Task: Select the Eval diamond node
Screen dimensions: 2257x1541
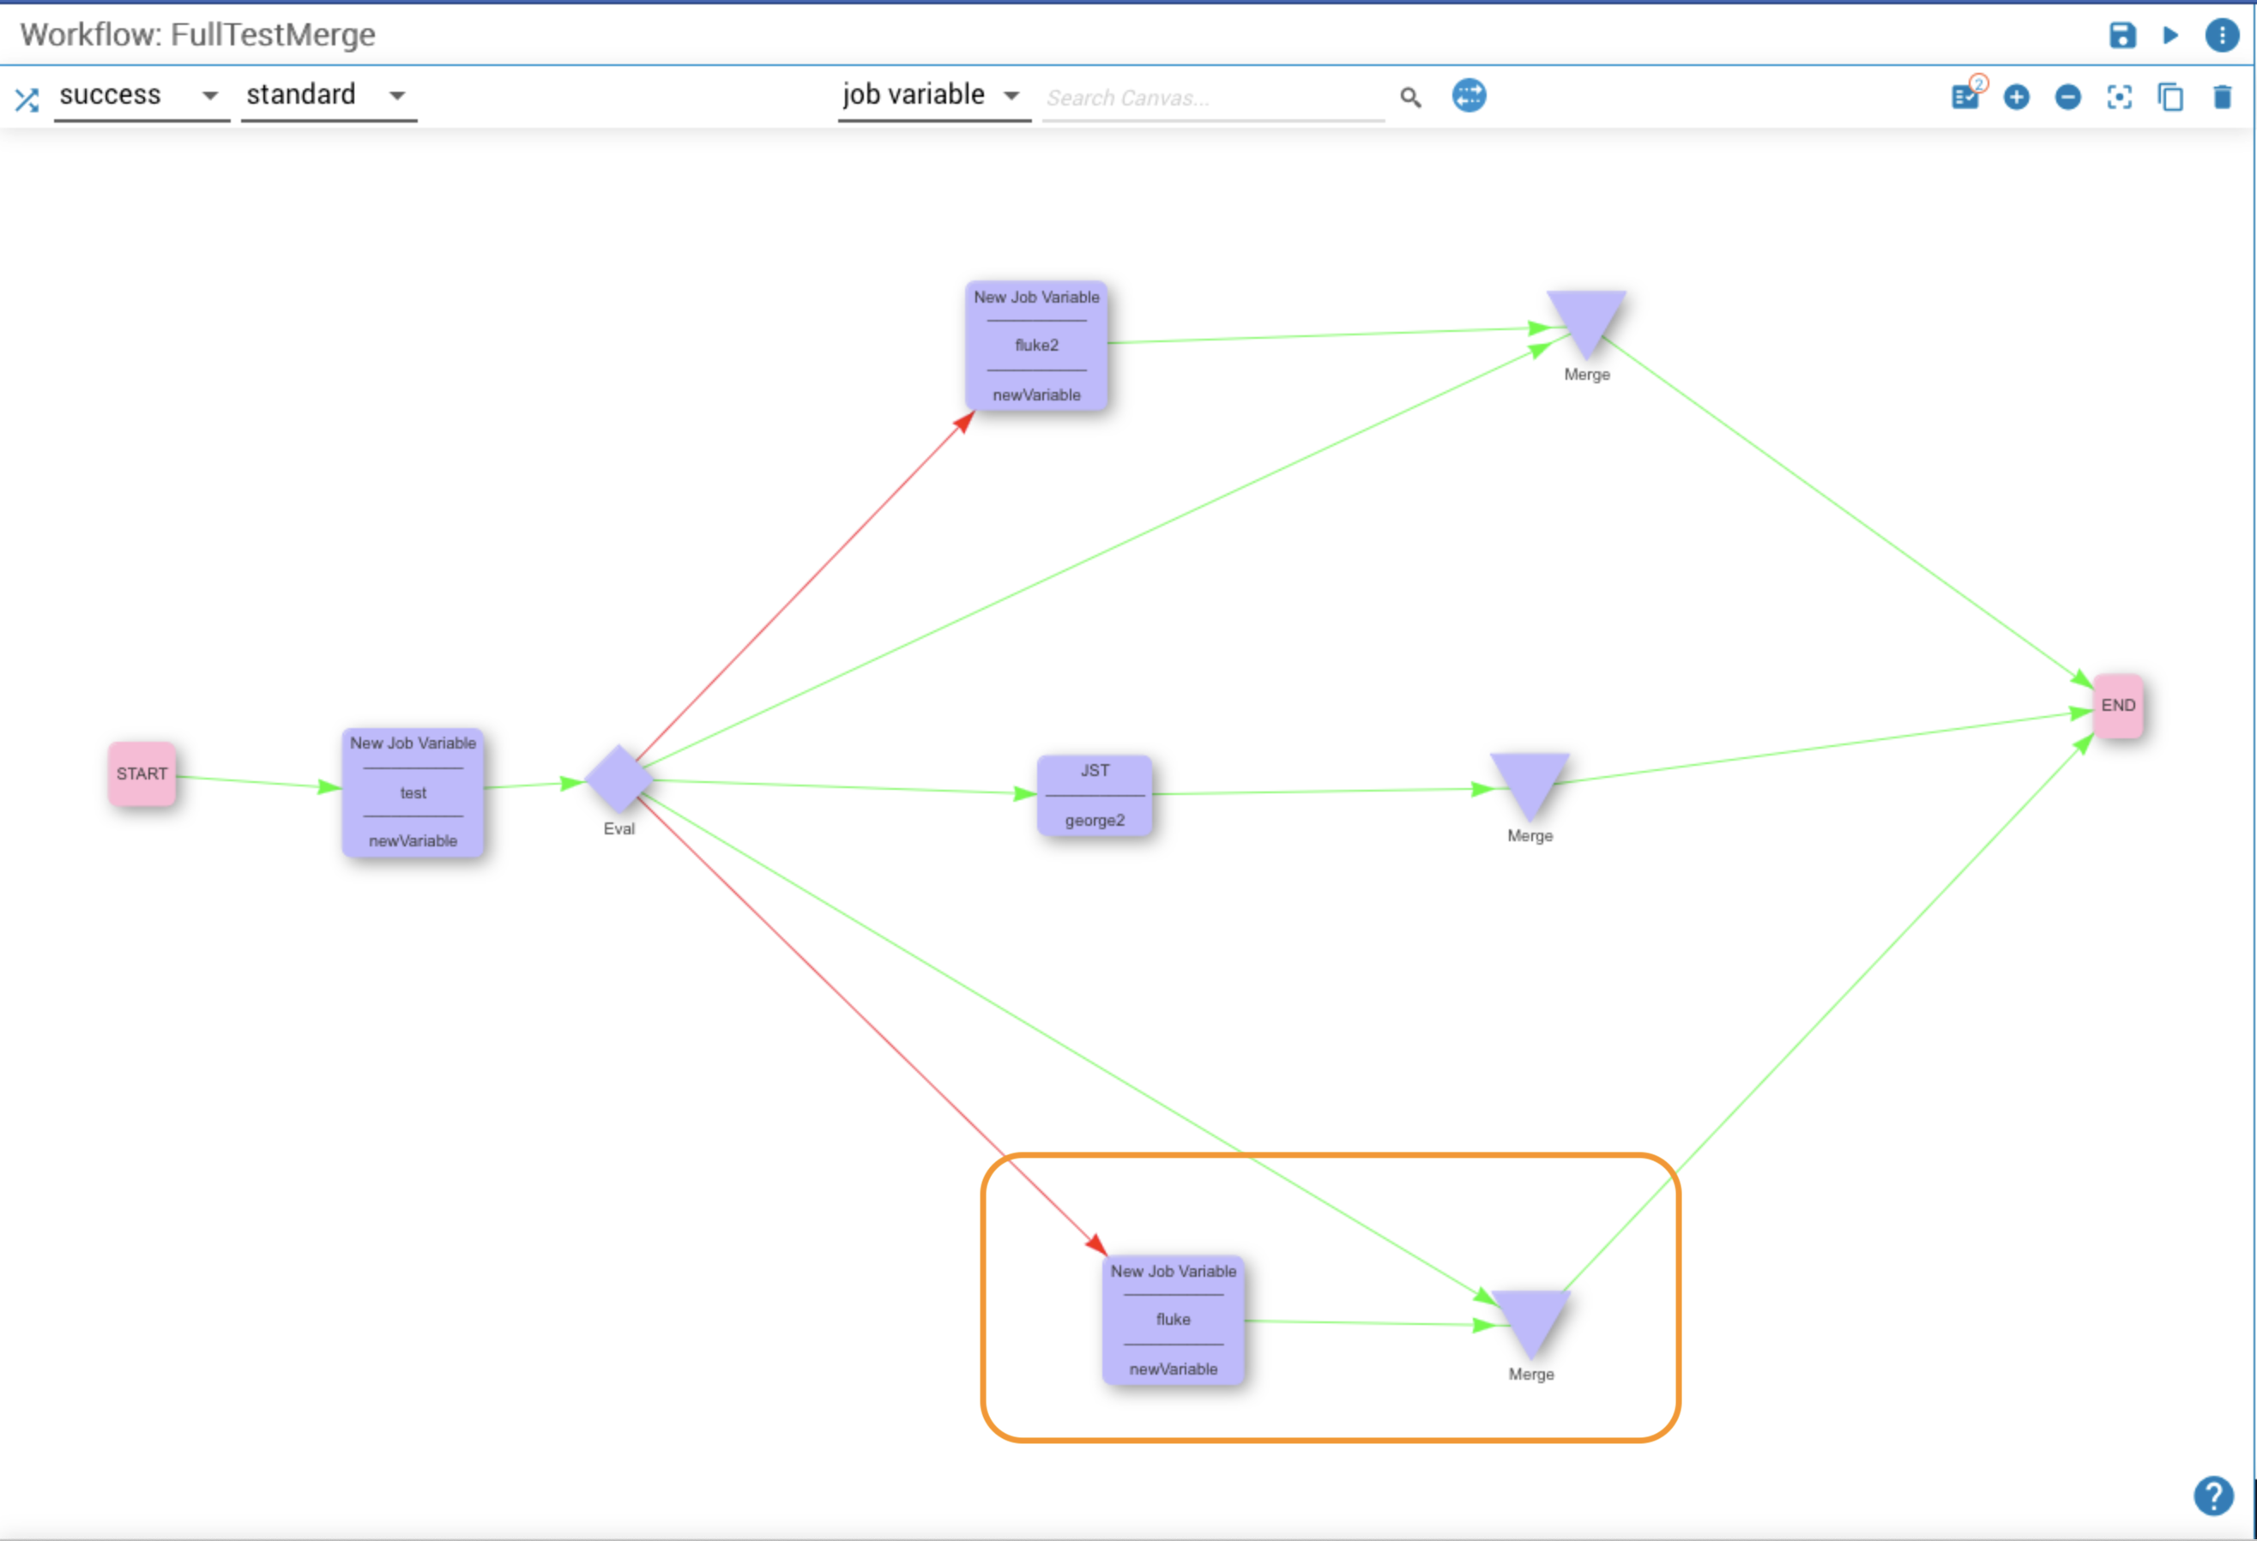Action: click(619, 779)
